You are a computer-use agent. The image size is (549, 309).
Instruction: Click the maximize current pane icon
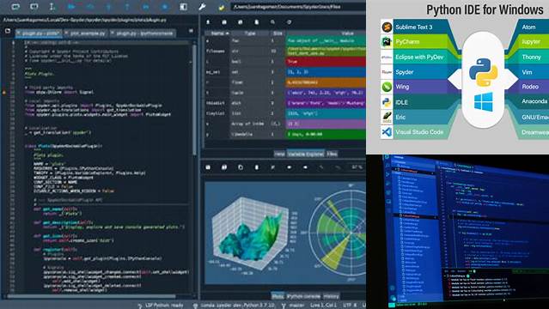[183, 7]
